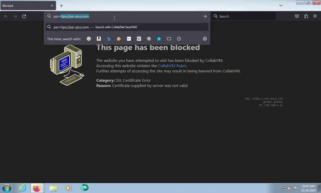Image resolution: width=321 pixels, height=193 pixels.
Task: Click the taskbar clock showing 10:42 AM
Action: tap(308, 188)
